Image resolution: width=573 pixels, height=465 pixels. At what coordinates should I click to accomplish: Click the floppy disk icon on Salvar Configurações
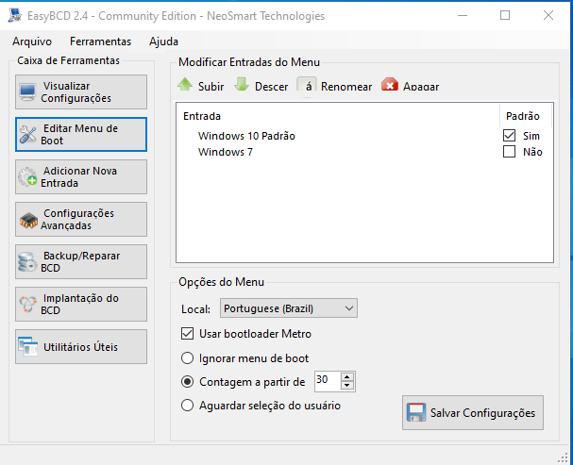click(x=416, y=412)
